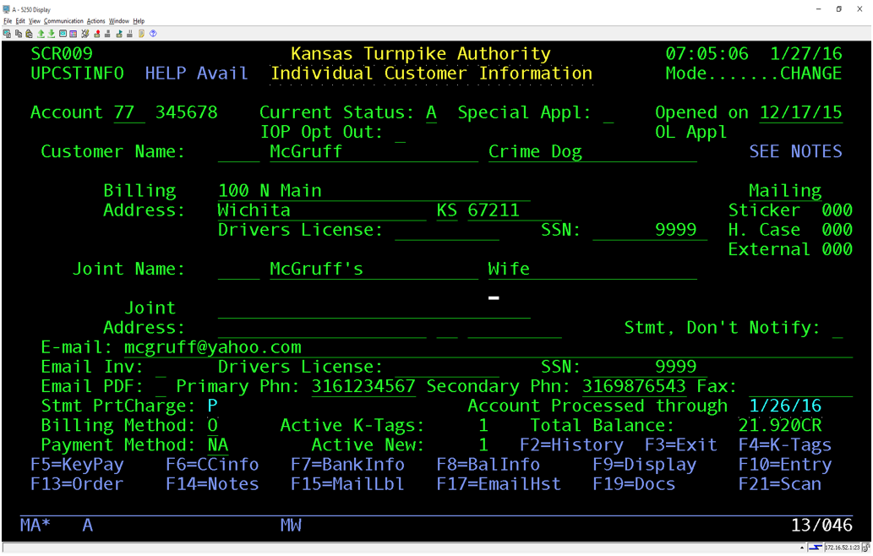Click the blue Help question-mark icon
This screenshot has width=873, height=556.
coord(153,34)
